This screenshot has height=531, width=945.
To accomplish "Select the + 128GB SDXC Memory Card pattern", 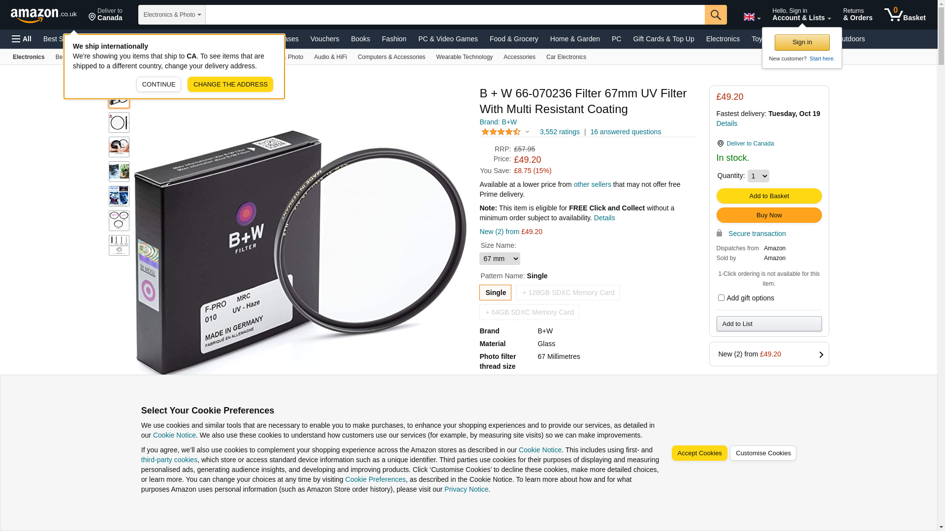I will point(567,293).
